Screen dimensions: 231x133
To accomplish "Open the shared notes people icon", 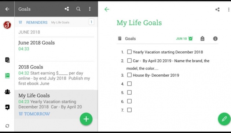I will (x=7, y=92).
